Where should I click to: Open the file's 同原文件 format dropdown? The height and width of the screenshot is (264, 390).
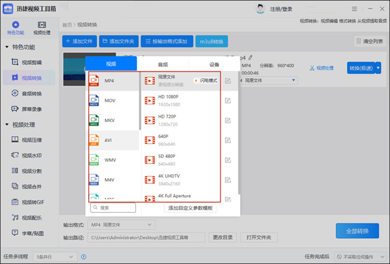(x=268, y=80)
